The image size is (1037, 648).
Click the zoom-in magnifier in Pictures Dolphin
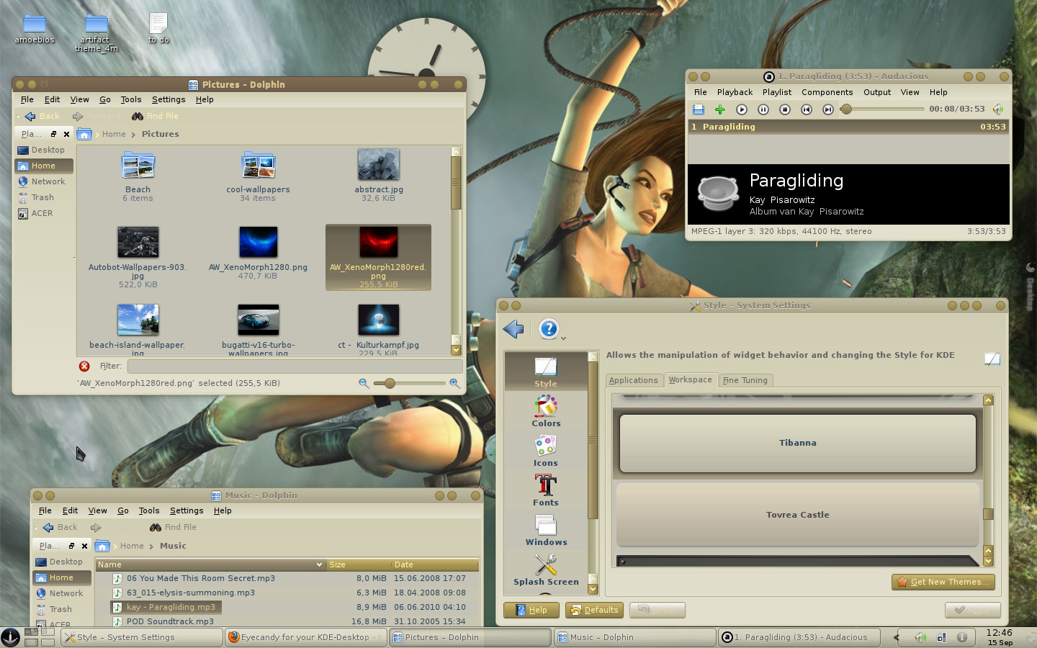coord(454,383)
